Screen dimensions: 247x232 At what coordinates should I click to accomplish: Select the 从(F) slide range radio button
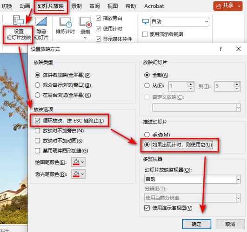(x=147, y=85)
